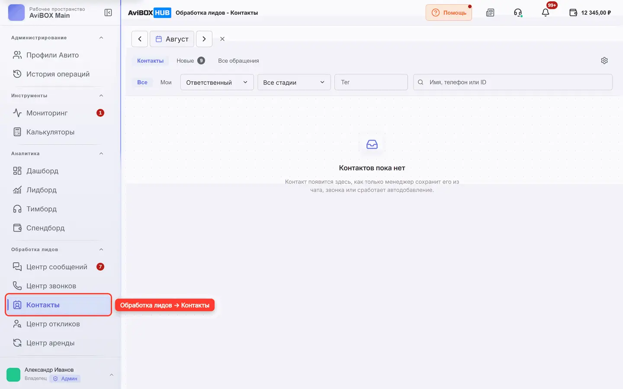Open Дашборд analytics page

click(58, 171)
